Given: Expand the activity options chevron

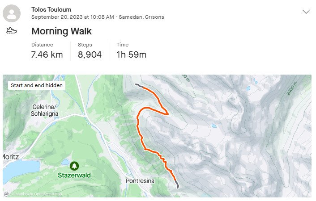Looking at the screenshot, I should point(306,12).
